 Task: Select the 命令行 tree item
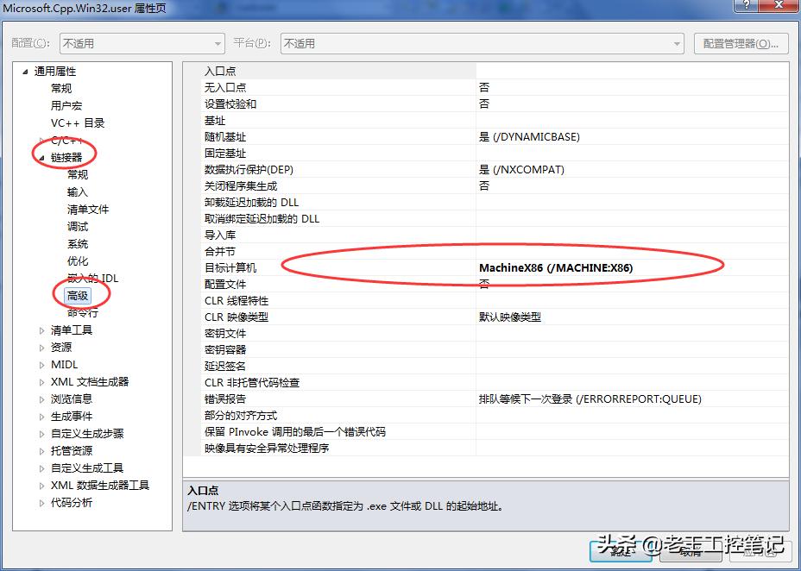(81, 312)
